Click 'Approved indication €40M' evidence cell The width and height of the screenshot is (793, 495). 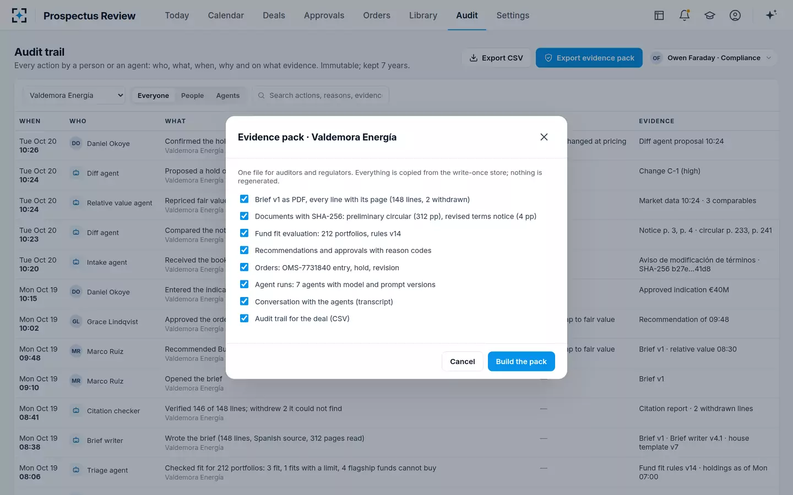[684, 290]
